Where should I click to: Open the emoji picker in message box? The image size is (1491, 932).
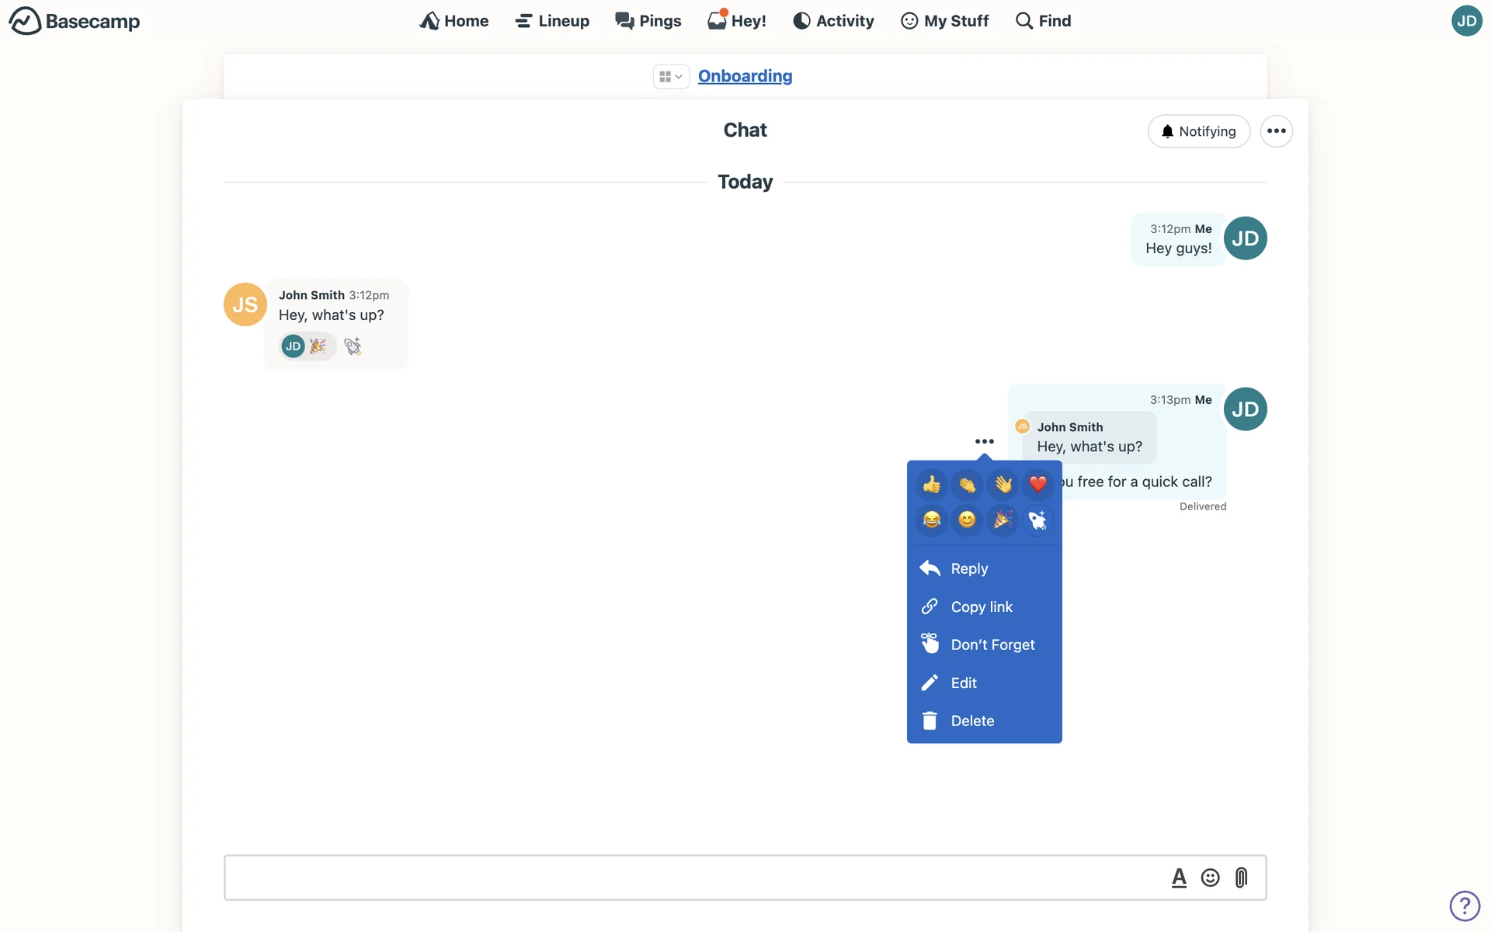[1210, 878]
